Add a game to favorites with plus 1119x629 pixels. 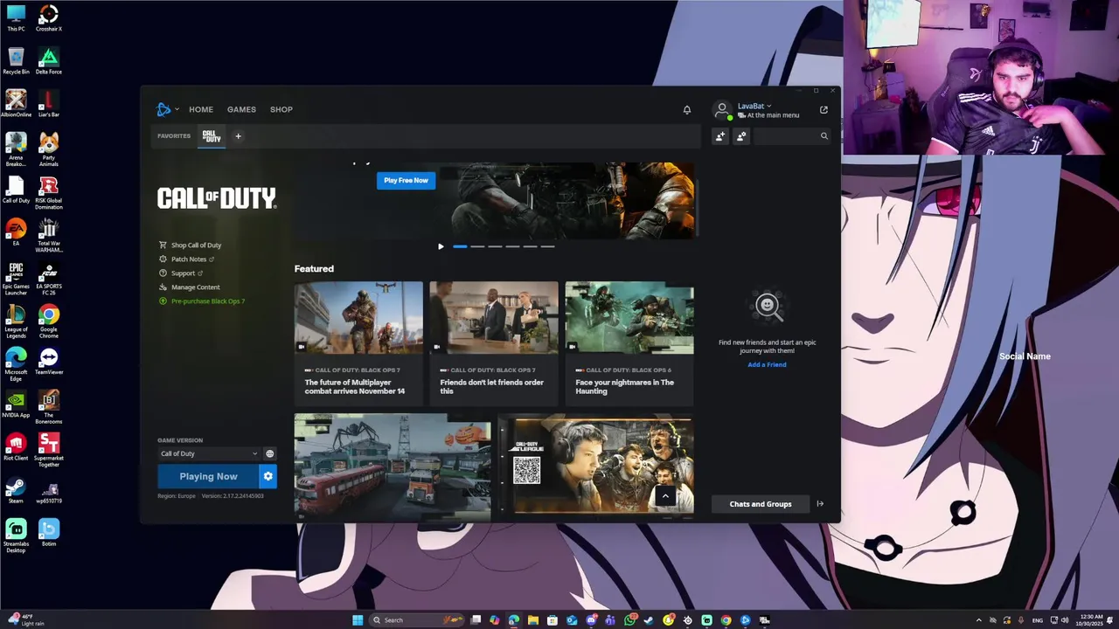point(238,136)
